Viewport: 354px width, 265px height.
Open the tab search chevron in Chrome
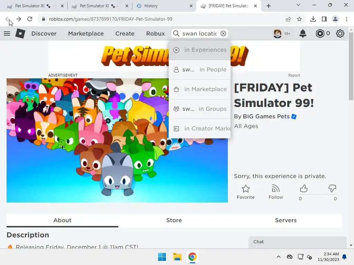pyautogui.click(x=298, y=5)
